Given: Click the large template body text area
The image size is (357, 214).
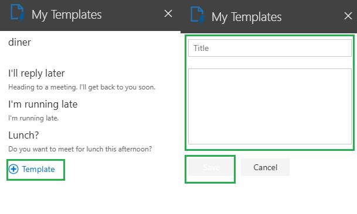Looking at the screenshot, I should tap(270, 106).
